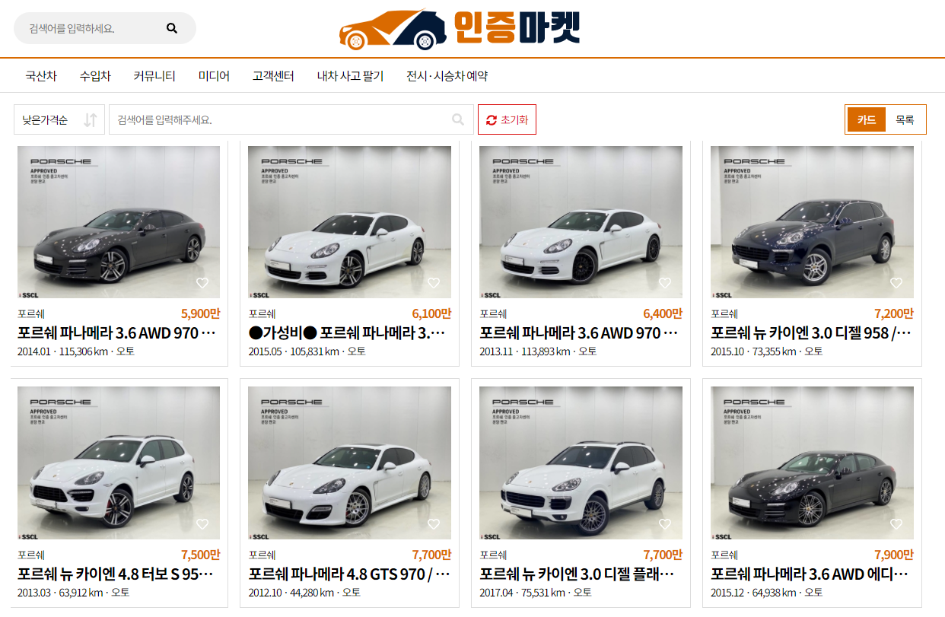Open the 수입차 menu
Viewport: 945px width, 617px height.
click(x=95, y=76)
